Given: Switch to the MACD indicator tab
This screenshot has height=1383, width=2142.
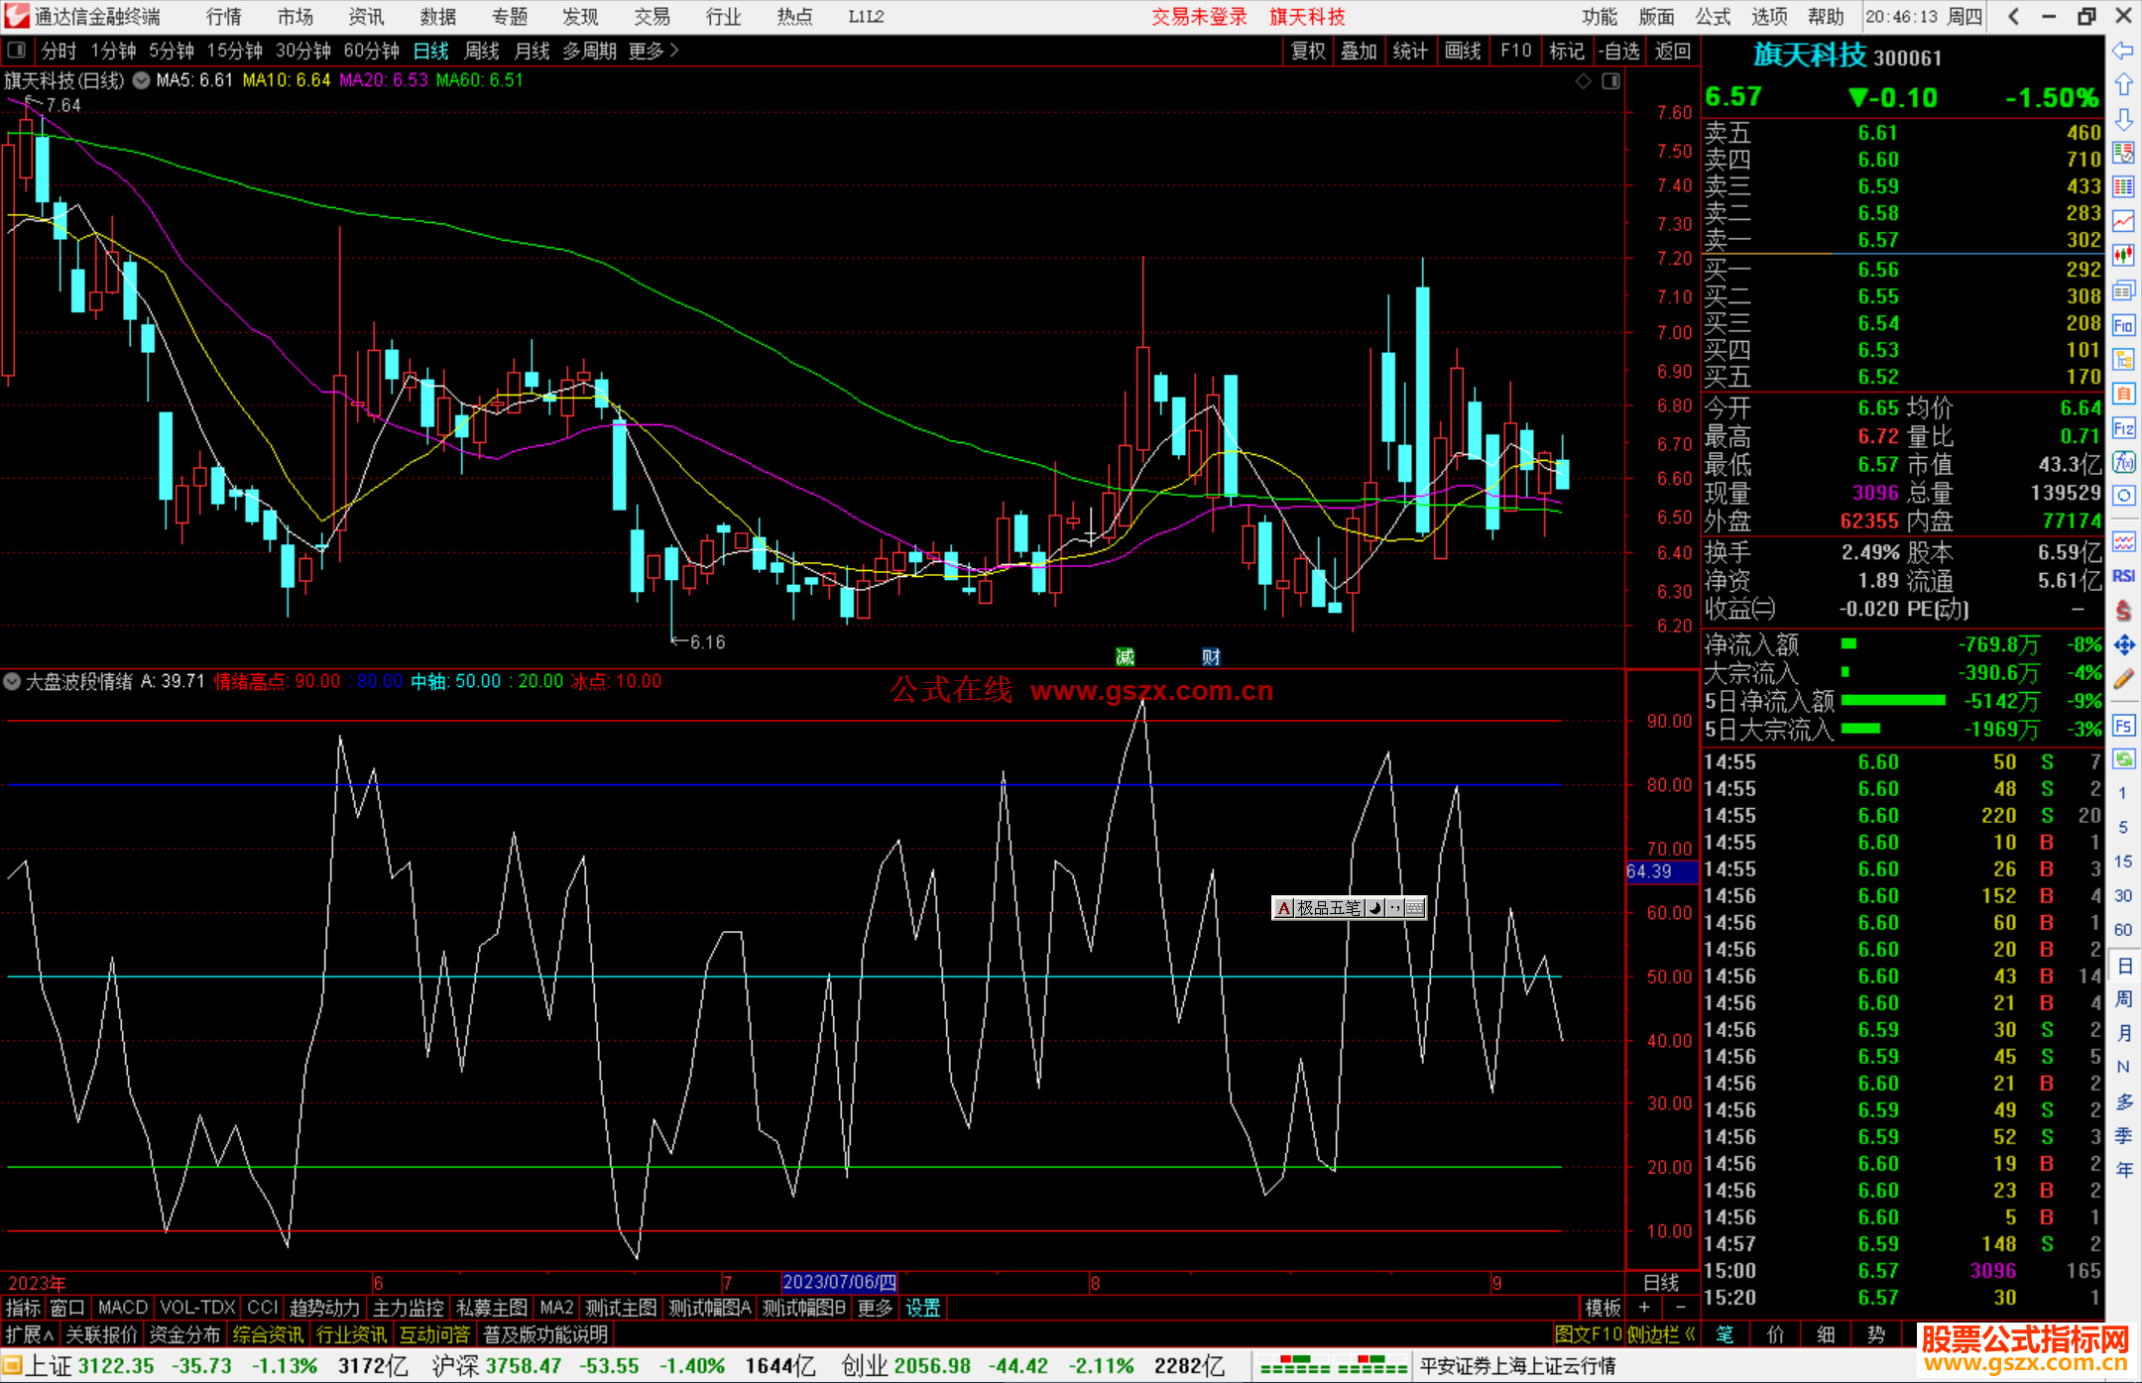Looking at the screenshot, I should [x=123, y=1308].
